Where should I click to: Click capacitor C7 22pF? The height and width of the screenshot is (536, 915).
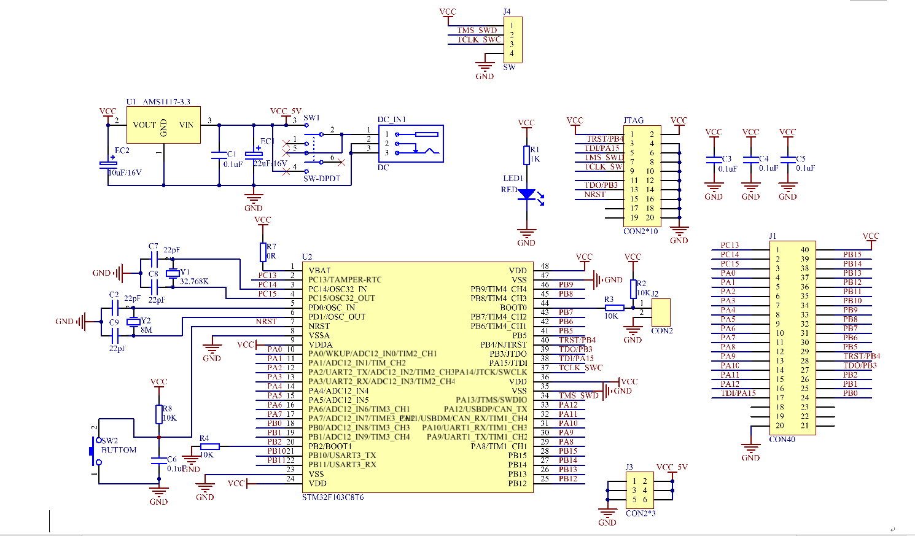click(x=154, y=259)
